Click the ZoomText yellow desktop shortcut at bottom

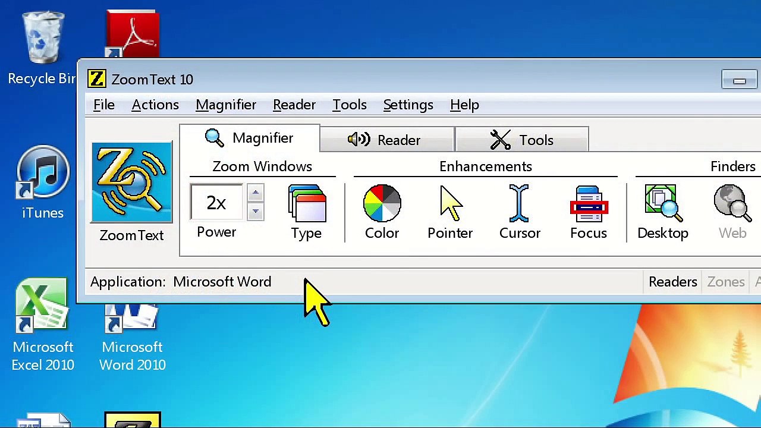(x=132, y=420)
